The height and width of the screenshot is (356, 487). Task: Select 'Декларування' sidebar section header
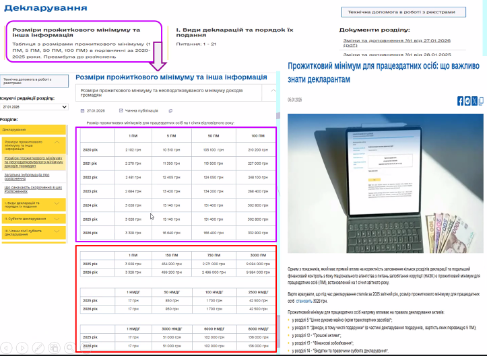[x=32, y=129]
